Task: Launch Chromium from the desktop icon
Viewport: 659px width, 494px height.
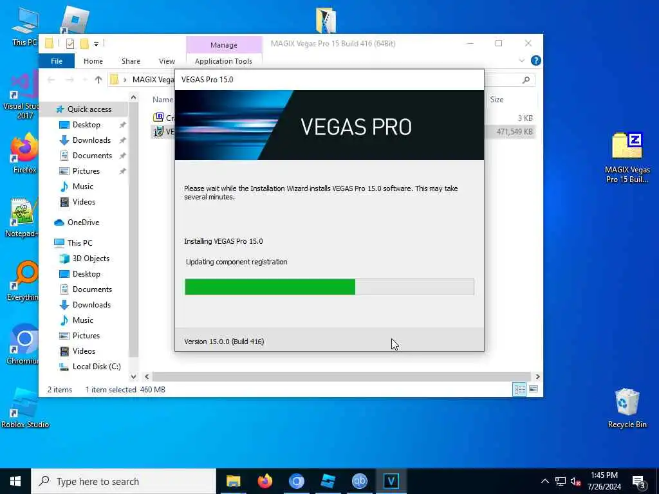Action: click(23, 343)
